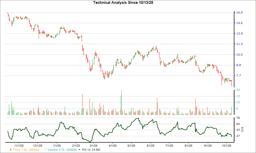256x153 pixels.
Task: Click the 3/1/26 date label
Action: click(x=93, y=146)
